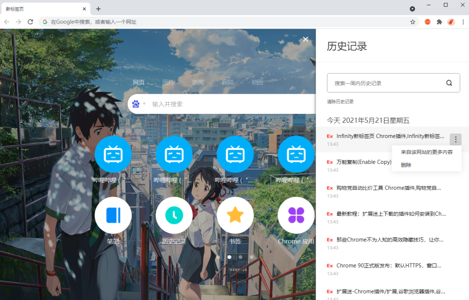
Task: Click the magnifier icon in history search box
Action: (x=449, y=82)
